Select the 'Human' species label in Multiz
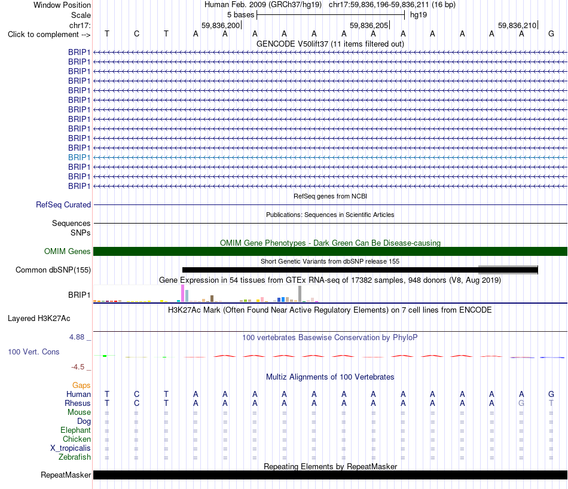The image size is (568, 489). click(78, 394)
